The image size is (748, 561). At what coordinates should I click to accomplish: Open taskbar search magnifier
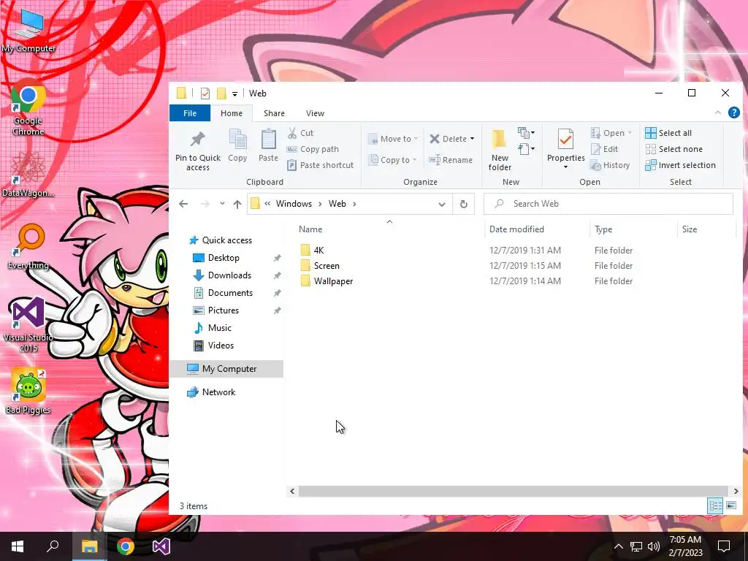pyautogui.click(x=53, y=546)
